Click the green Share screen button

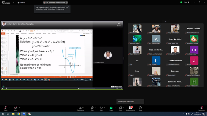[x=111, y=109]
